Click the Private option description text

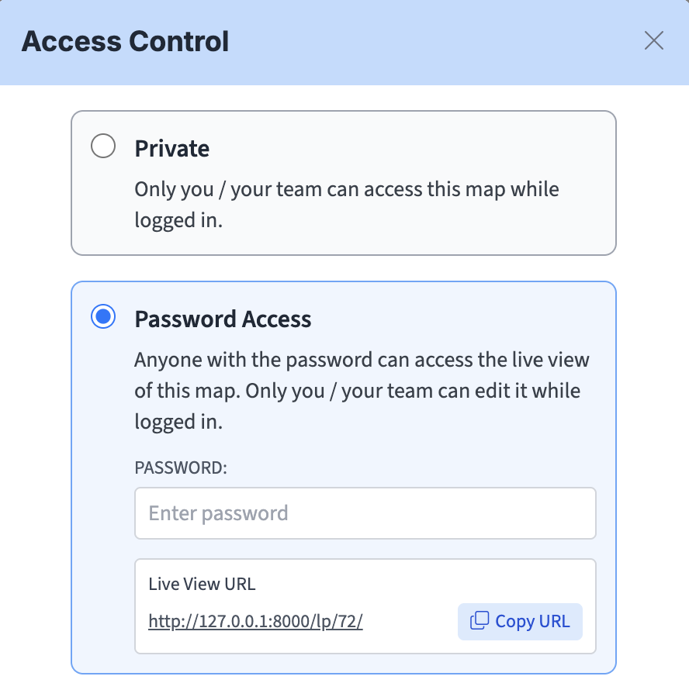[x=346, y=190]
